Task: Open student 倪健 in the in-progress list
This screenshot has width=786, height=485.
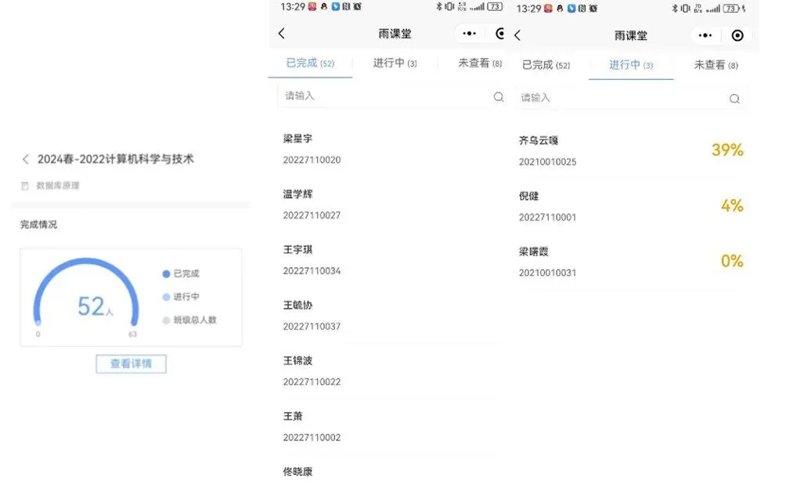Action: [x=528, y=196]
